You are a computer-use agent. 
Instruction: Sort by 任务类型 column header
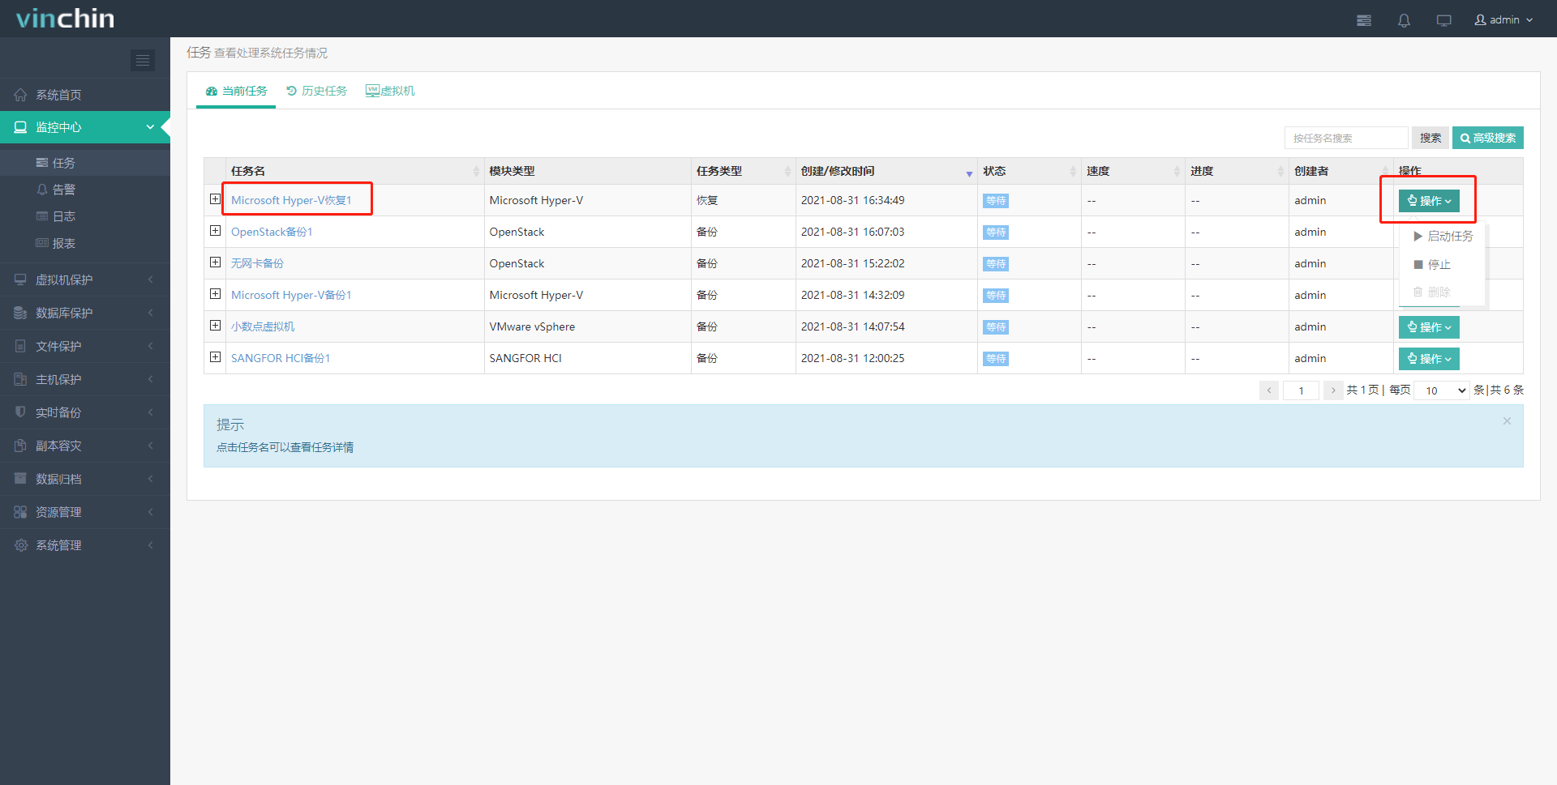743,171
